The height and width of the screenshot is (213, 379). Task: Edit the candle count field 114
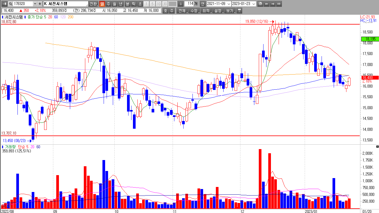pyautogui.click(x=189, y=4)
